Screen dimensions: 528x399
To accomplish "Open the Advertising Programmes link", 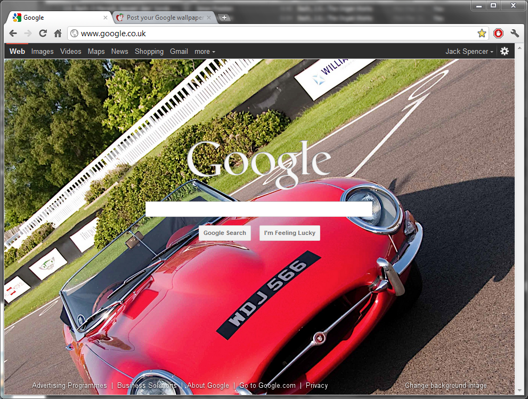I will pyautogui.click(x=69, y=386).
